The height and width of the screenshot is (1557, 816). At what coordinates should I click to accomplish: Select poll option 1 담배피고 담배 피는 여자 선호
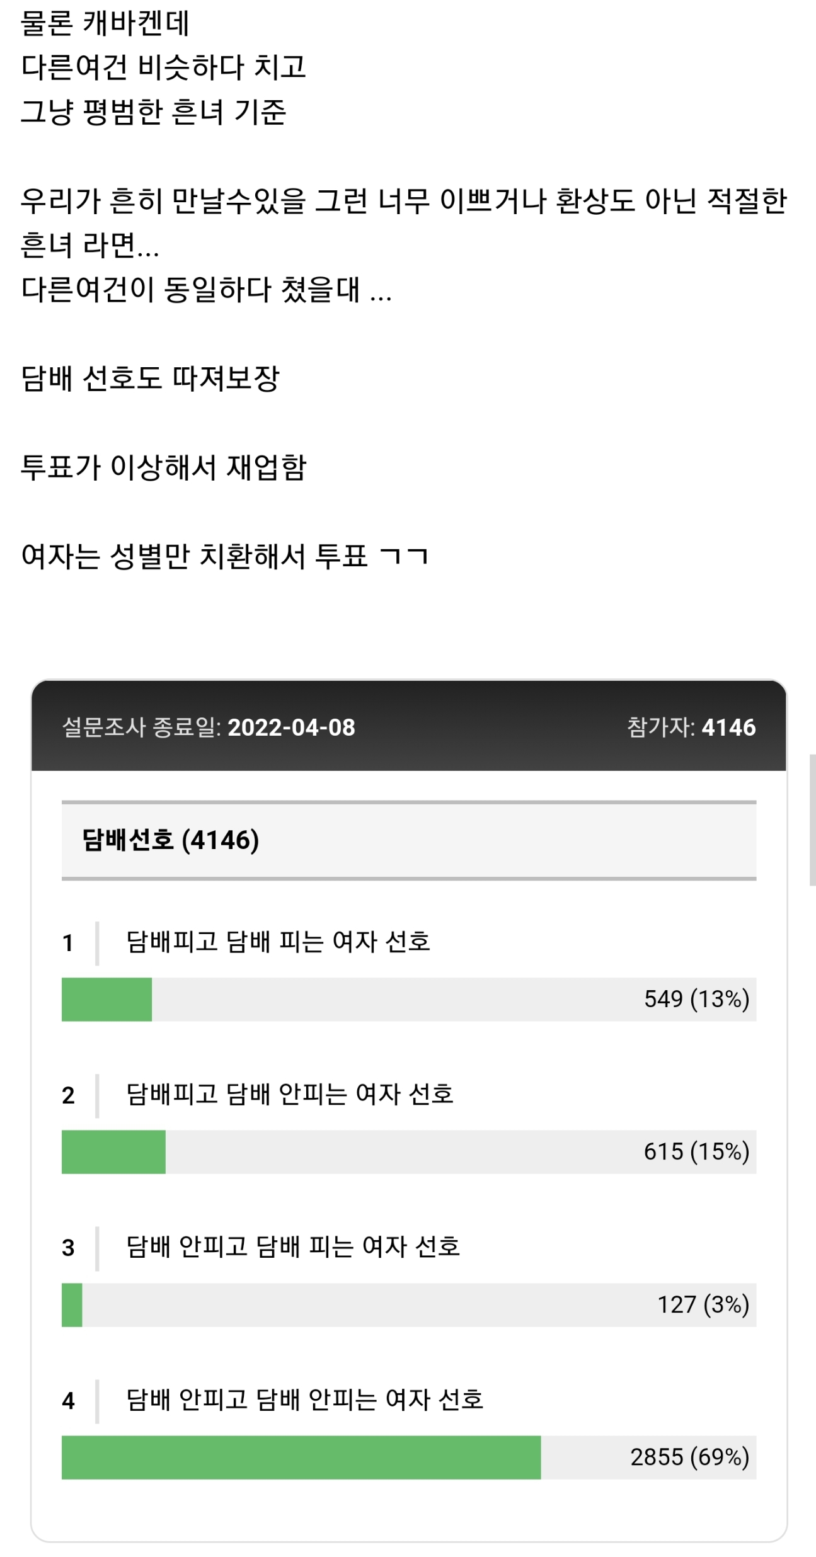pyautogui.click(x=278, y=942)
